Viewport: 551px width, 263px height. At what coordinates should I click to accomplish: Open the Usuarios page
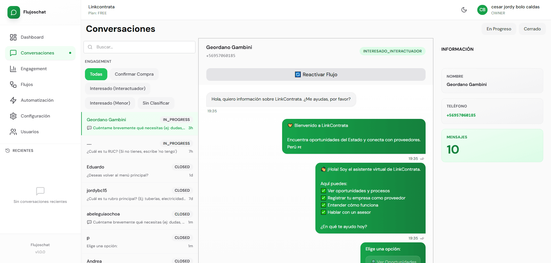coord(40,132)
